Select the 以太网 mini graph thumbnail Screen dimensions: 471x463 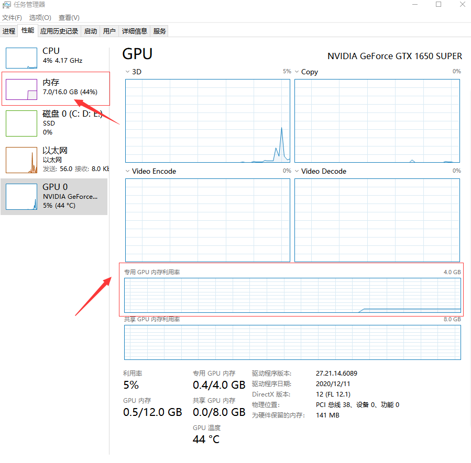pyautogui.click(x=21, y=160)
